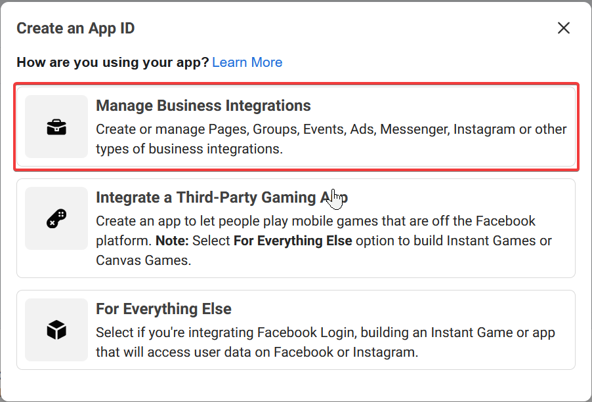Choose Integrate a Third-Party Gaming App title
This screenshot has height=402, width=592.
[222, 197]
